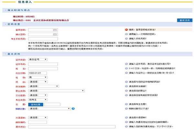Click the hint icon beside 请输入证件号码
This screenshot has height=129, width=194.
tap(126, 64)
